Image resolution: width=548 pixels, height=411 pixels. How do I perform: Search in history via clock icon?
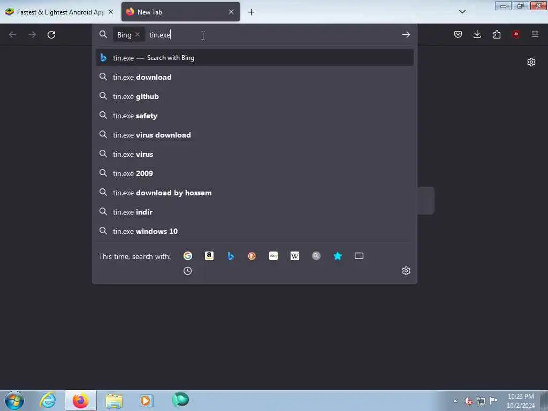click(188, 271)
